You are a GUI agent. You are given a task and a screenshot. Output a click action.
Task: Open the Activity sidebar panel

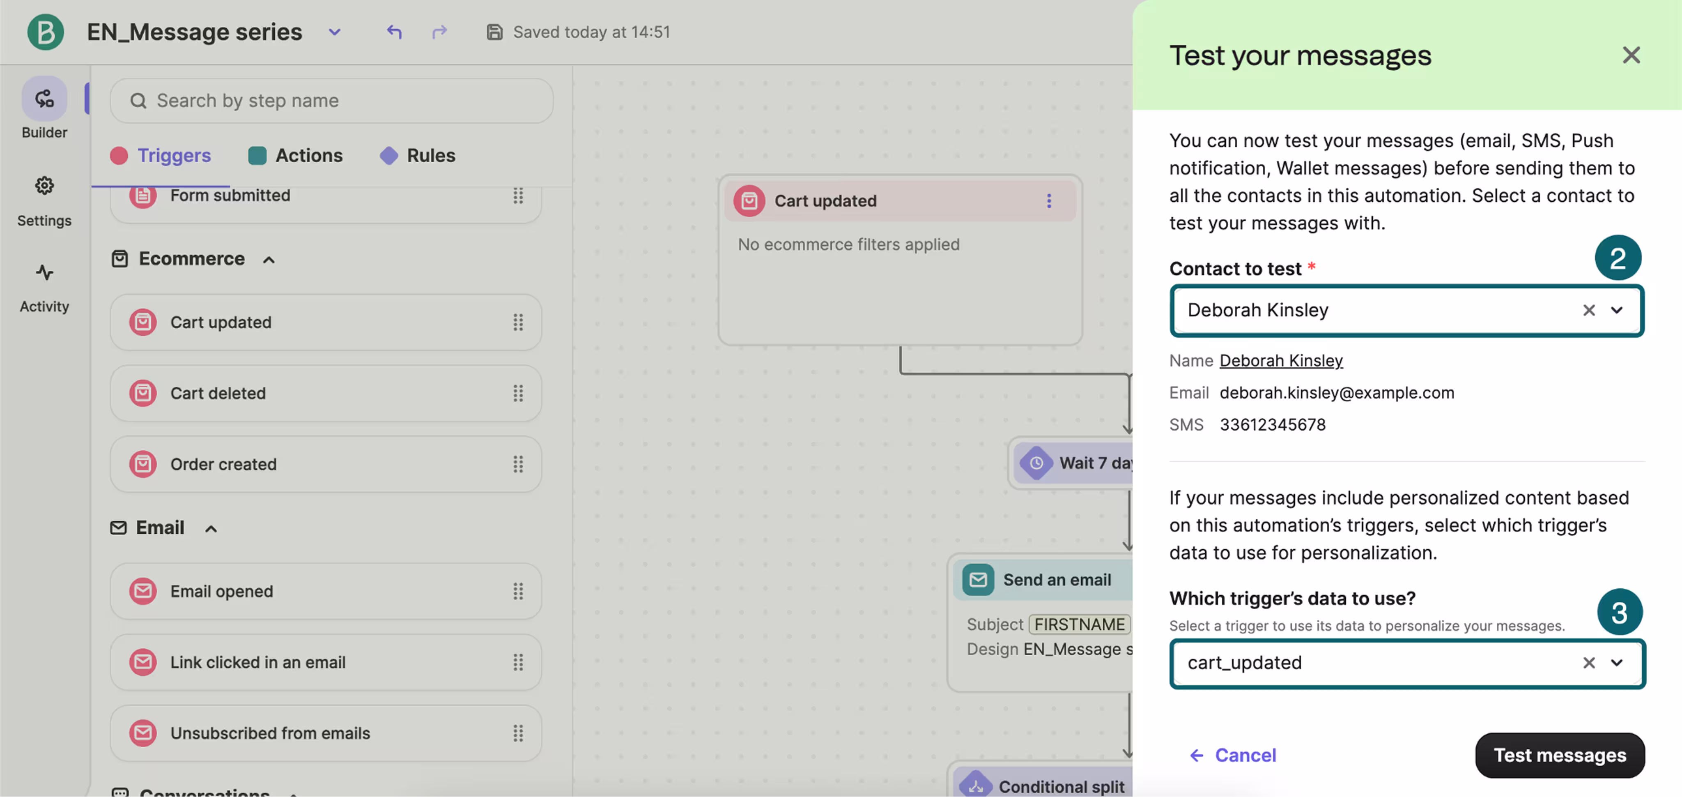coord(44,288)
